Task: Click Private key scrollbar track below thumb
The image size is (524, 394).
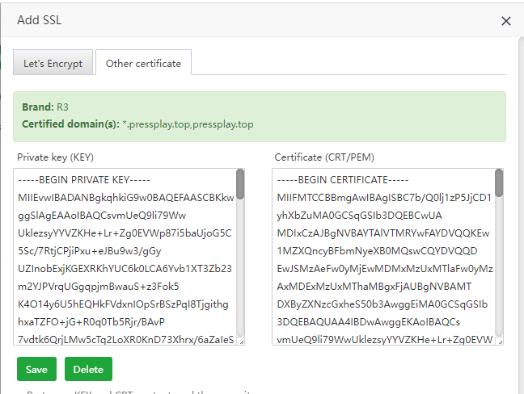Action: (240, 275)
